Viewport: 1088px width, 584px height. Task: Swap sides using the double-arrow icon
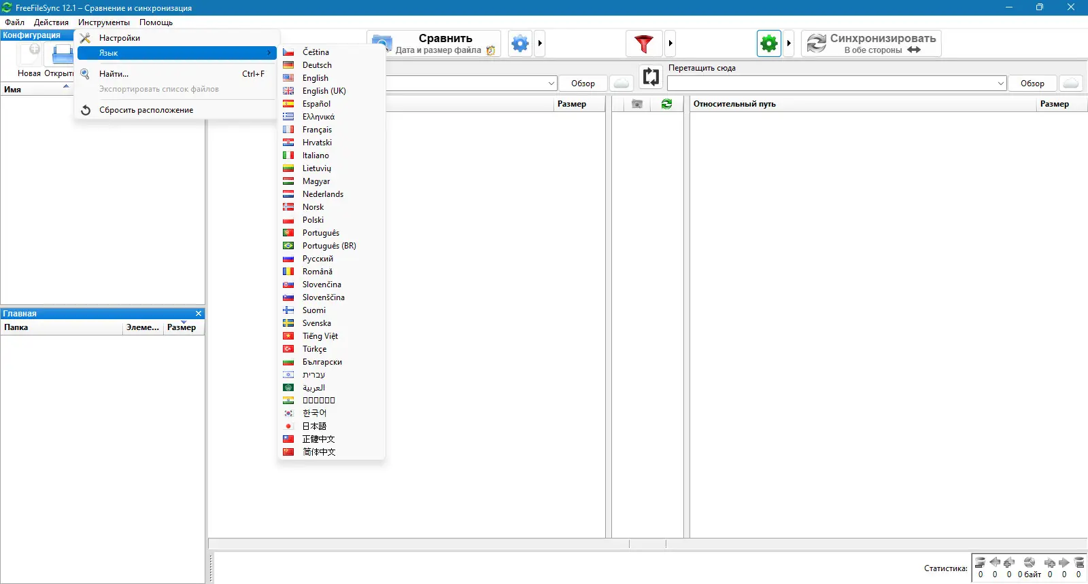pos(651,76)
